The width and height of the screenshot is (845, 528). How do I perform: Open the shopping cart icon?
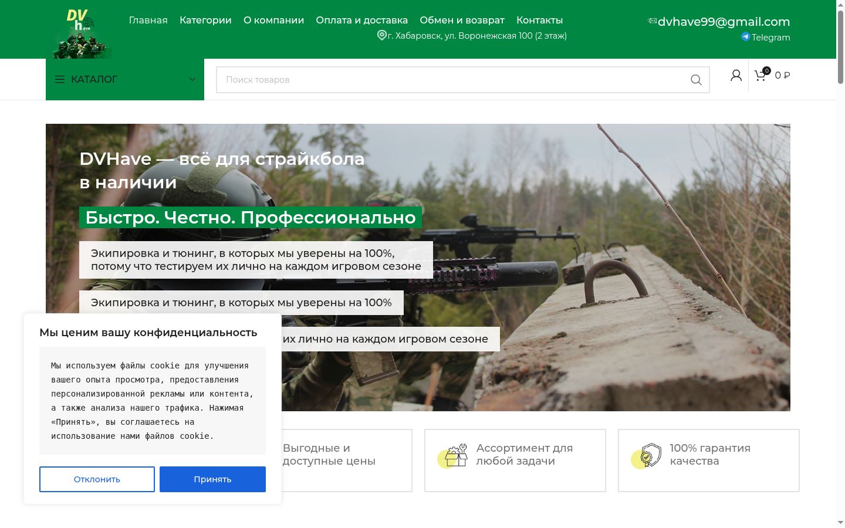[760, 75]
